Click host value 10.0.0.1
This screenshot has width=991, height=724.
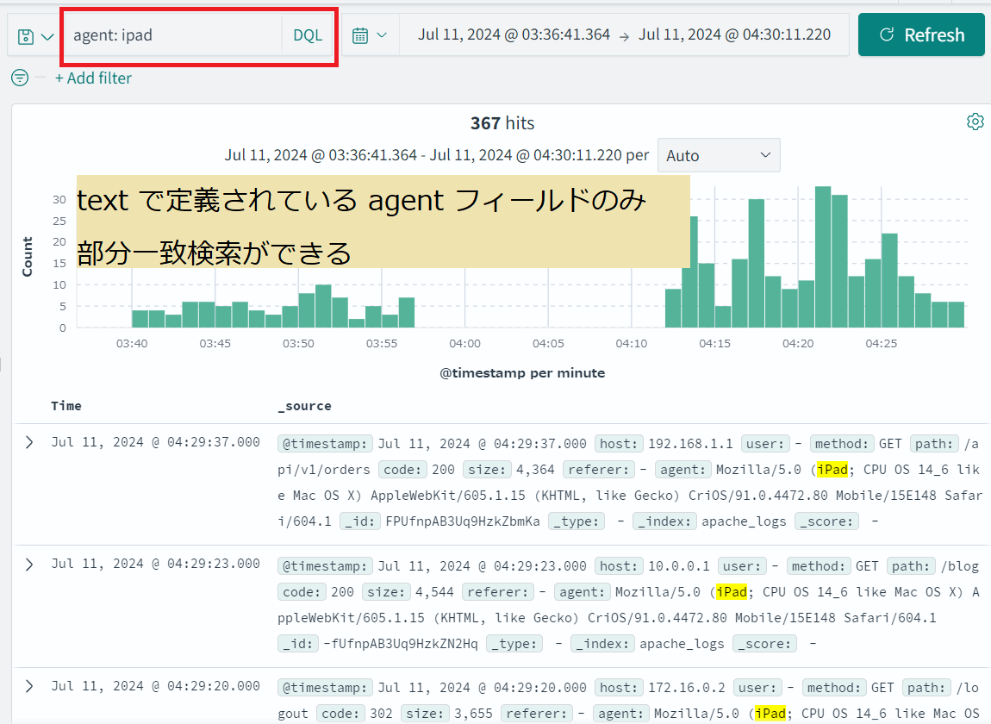679,566
